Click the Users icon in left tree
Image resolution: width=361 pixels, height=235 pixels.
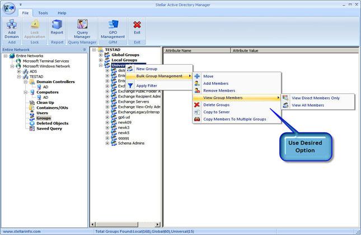click(x=32, y=113)
